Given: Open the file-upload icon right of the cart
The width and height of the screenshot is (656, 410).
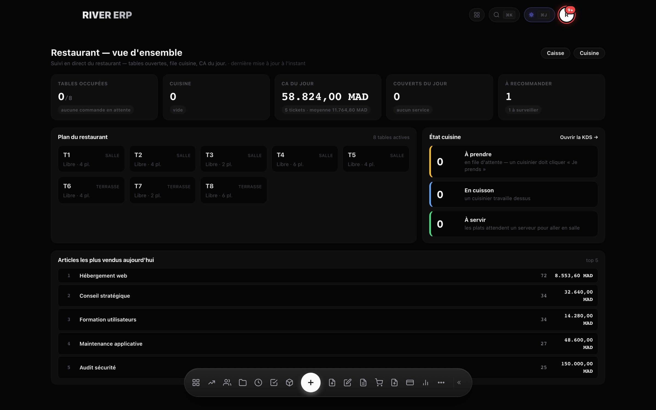Looking at the screenshot, I should click(394, 382).
